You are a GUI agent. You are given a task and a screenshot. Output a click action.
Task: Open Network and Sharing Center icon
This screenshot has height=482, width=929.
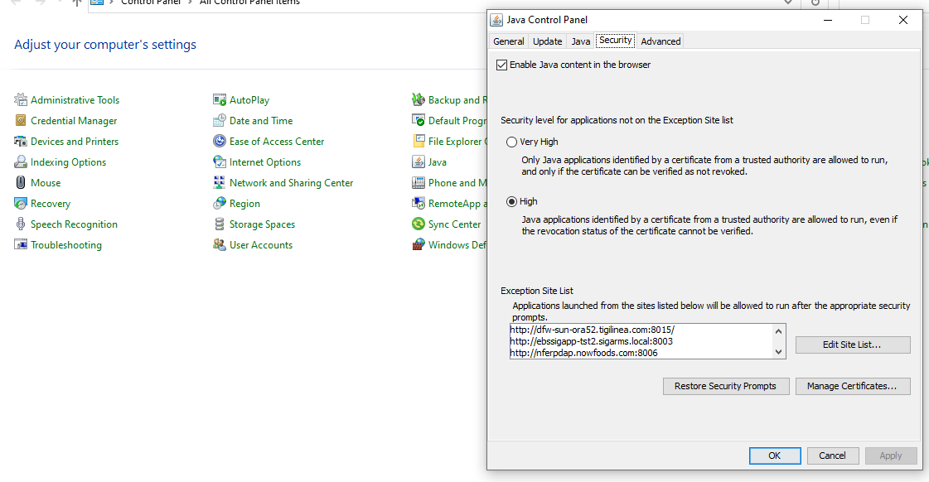(220, 182)
